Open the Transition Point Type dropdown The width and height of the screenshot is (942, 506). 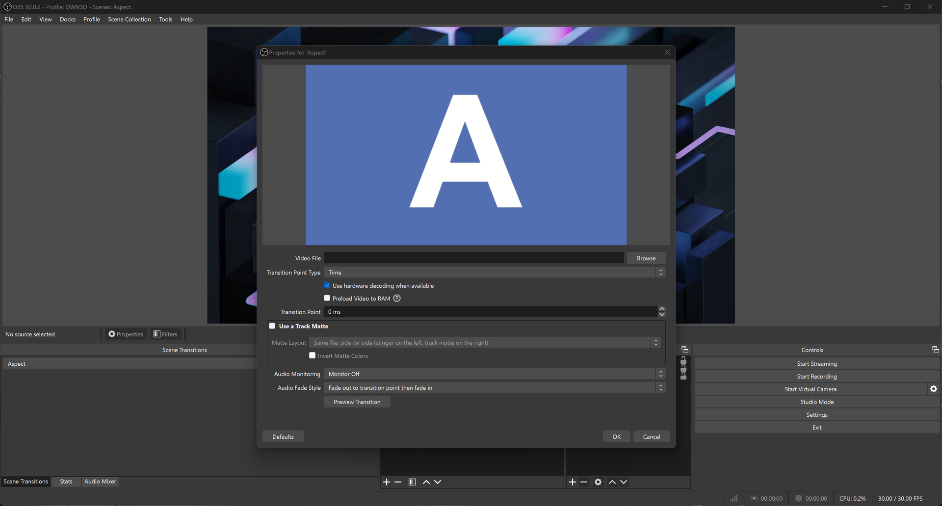pyautogui.click(x=494, y=272)
